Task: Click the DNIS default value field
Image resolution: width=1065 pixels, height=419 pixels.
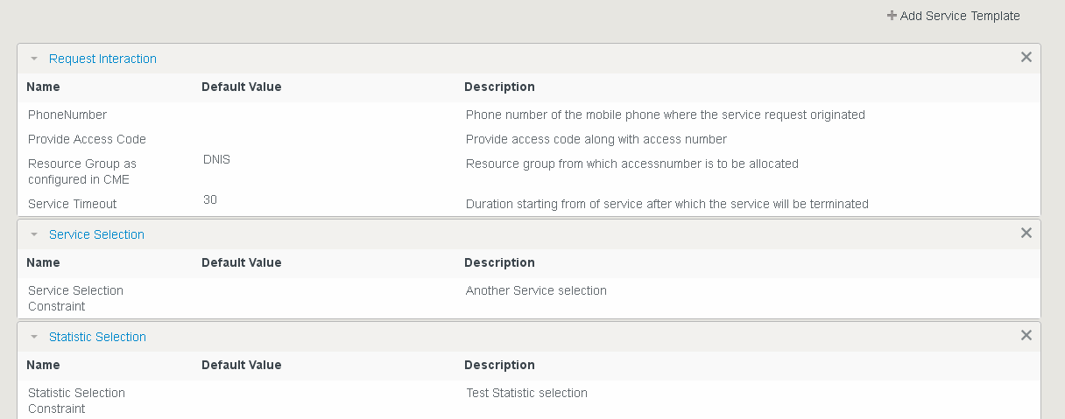Action: click(216, 159)
